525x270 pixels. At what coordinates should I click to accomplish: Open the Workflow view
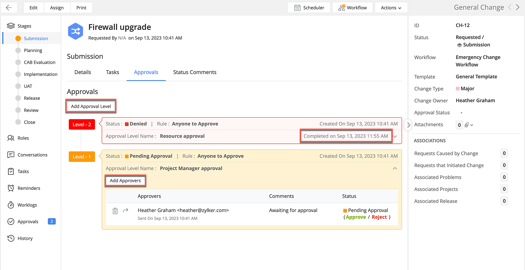click(x=353, y=8)
